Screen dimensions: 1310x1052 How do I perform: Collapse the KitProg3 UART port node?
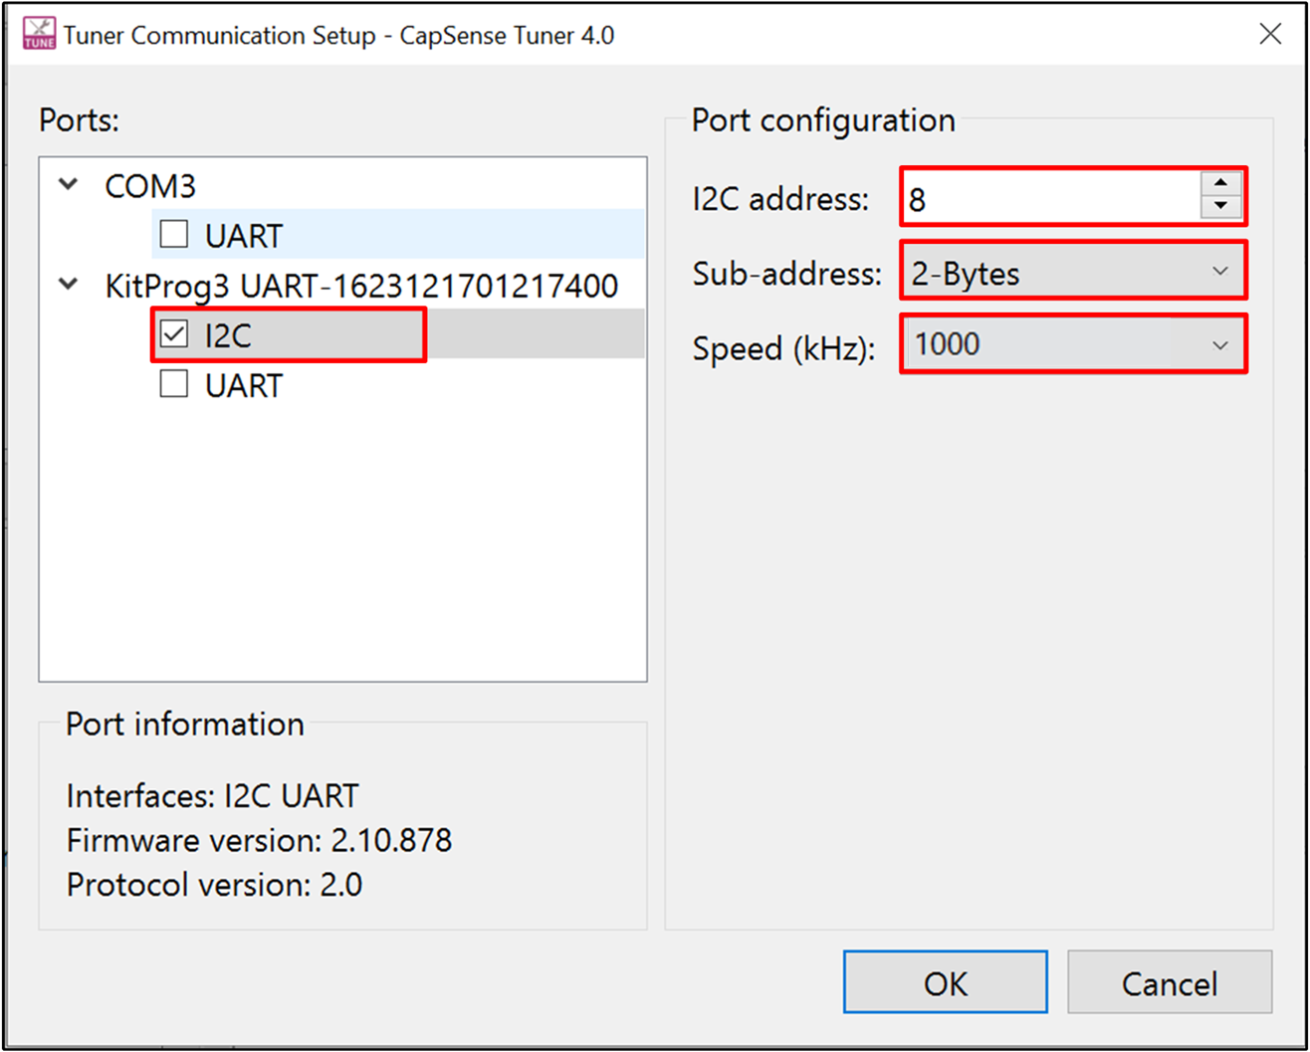point(69,285)
